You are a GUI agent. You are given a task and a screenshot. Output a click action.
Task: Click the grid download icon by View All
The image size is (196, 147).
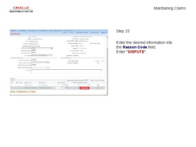pyautogui.click(x=87, y=80)
